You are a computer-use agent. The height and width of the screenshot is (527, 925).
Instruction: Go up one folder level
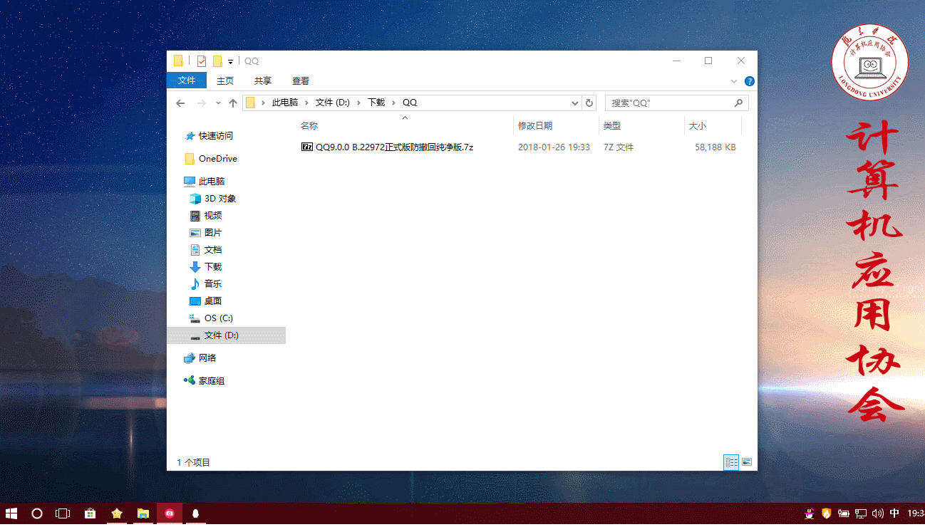pos(233,103)
